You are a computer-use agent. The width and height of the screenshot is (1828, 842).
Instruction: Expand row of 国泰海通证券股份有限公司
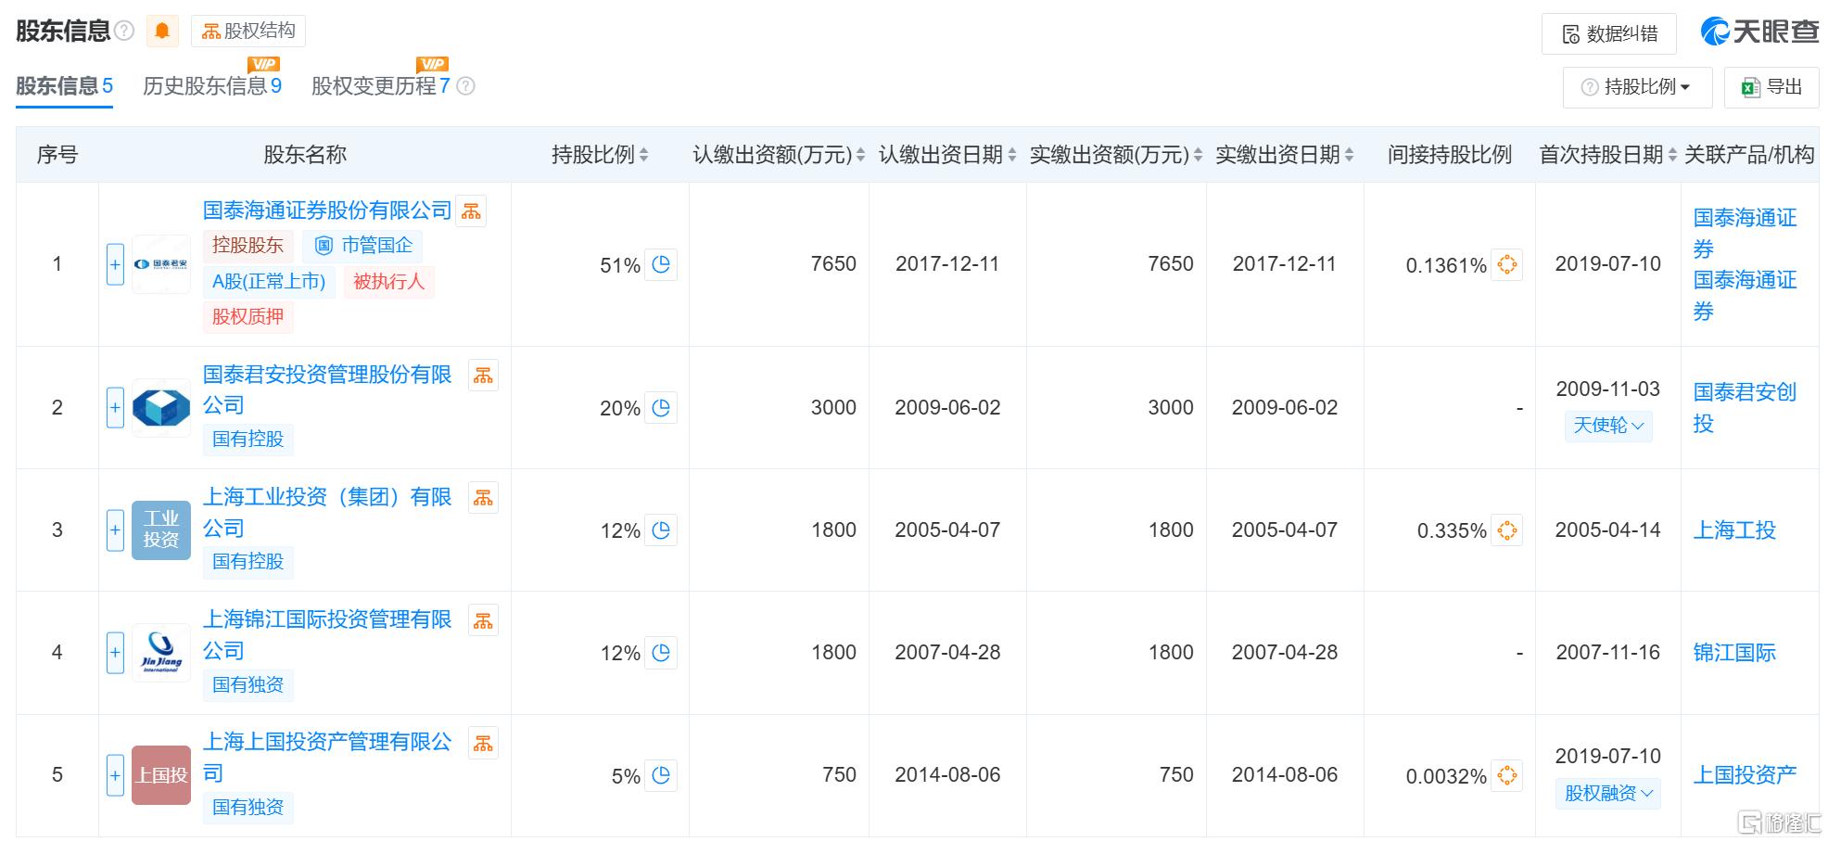(115, 265)
